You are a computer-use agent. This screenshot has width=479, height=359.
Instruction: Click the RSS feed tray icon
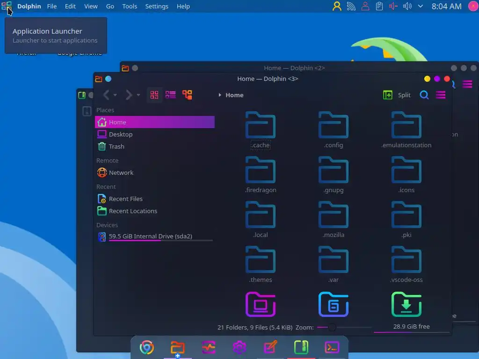pos(351,6)
